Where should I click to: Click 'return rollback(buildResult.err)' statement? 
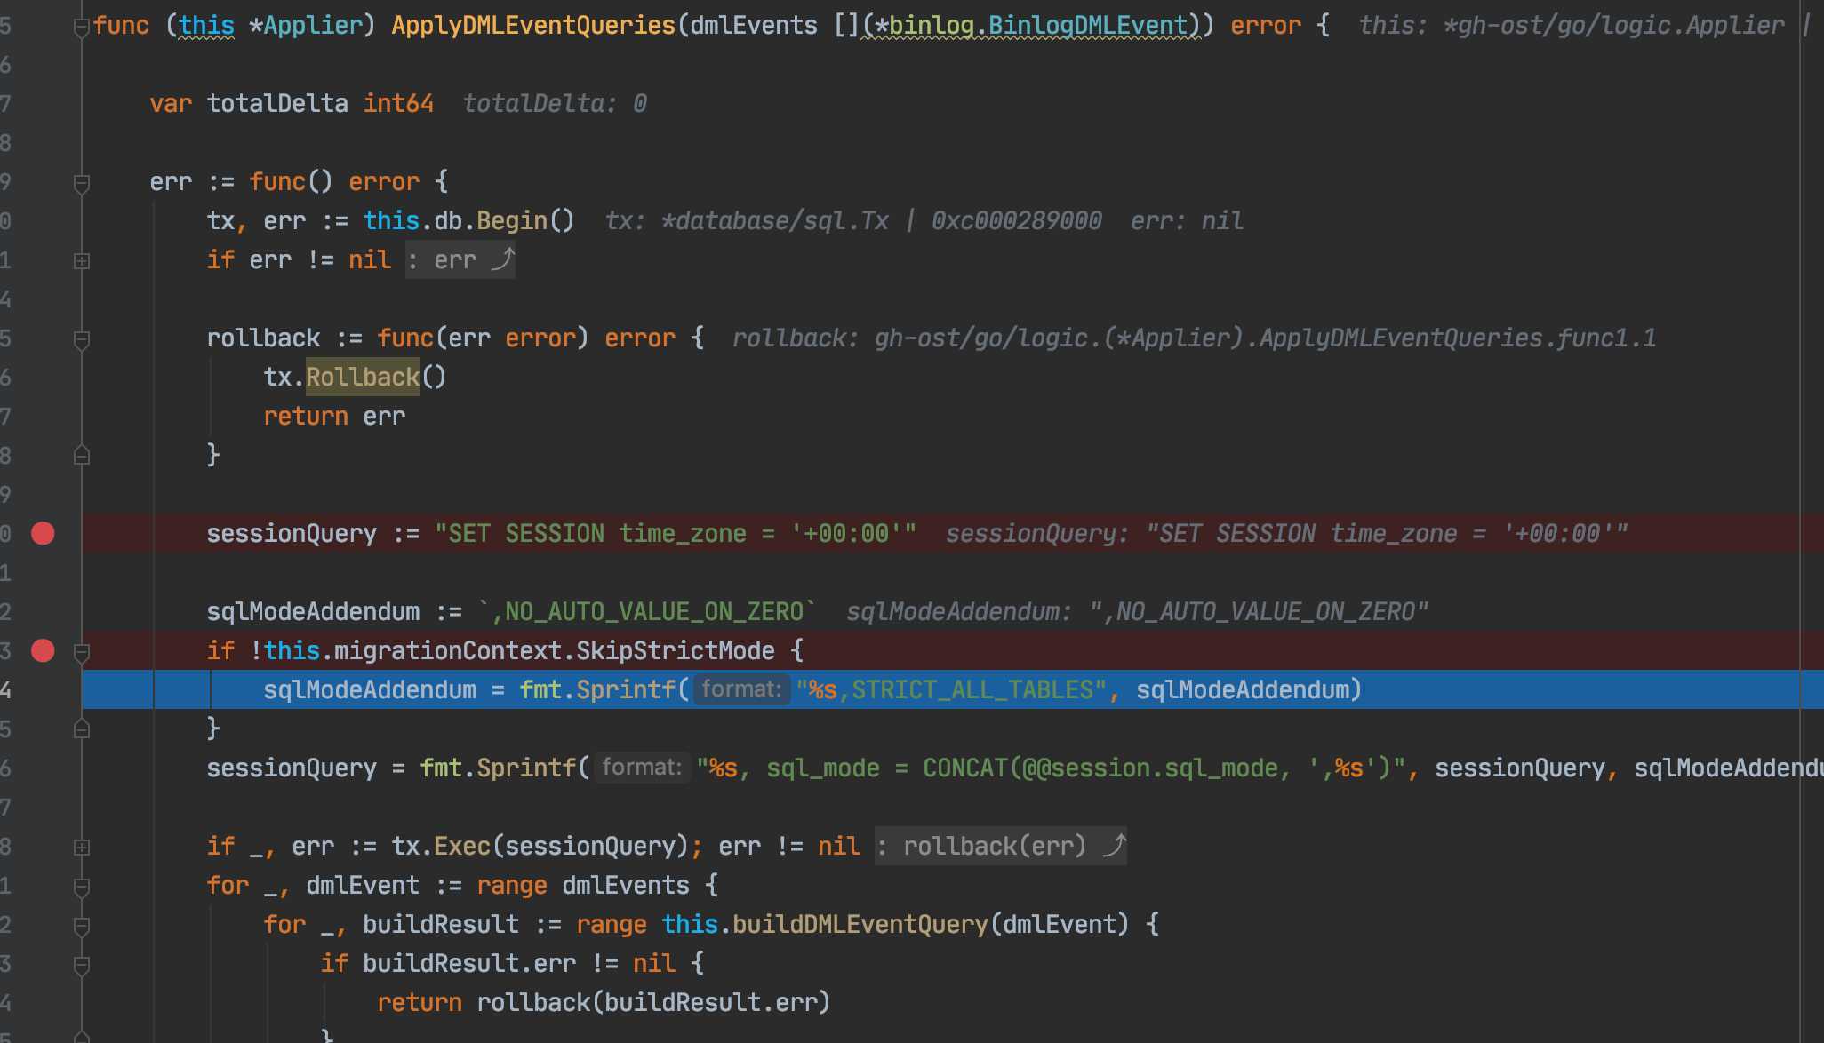point(604,1002)
